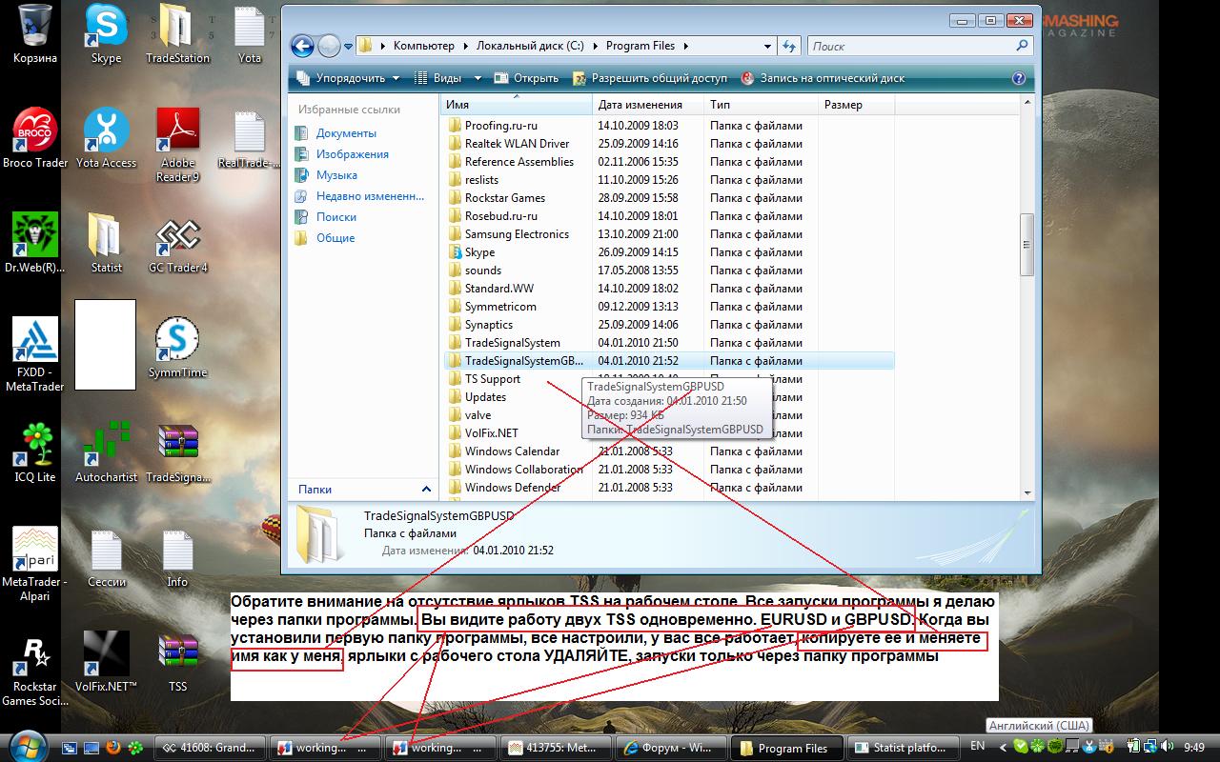Select the Autochartist desktop shortcut
Screen dimensions: 1220x762
(106, 453)
